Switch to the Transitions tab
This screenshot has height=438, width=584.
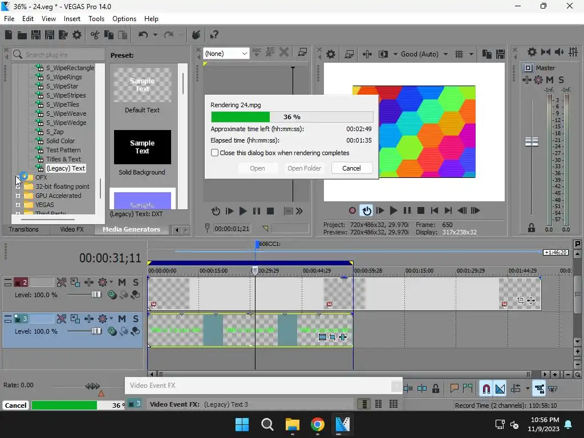click(x=24, y=229)
